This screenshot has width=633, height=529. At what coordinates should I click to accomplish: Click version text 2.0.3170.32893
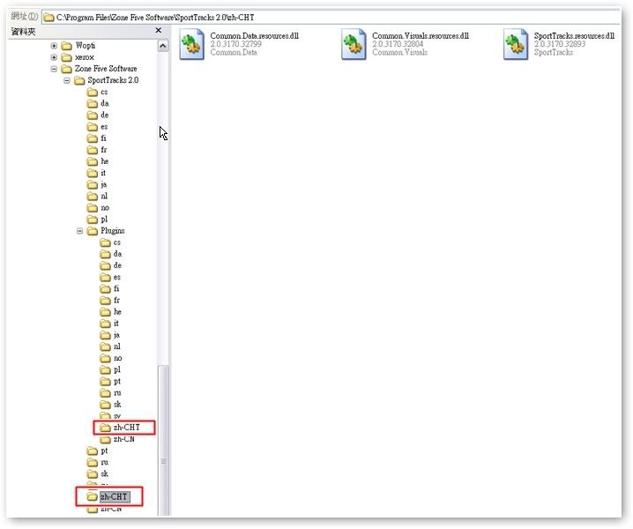[x=560, y=44]
